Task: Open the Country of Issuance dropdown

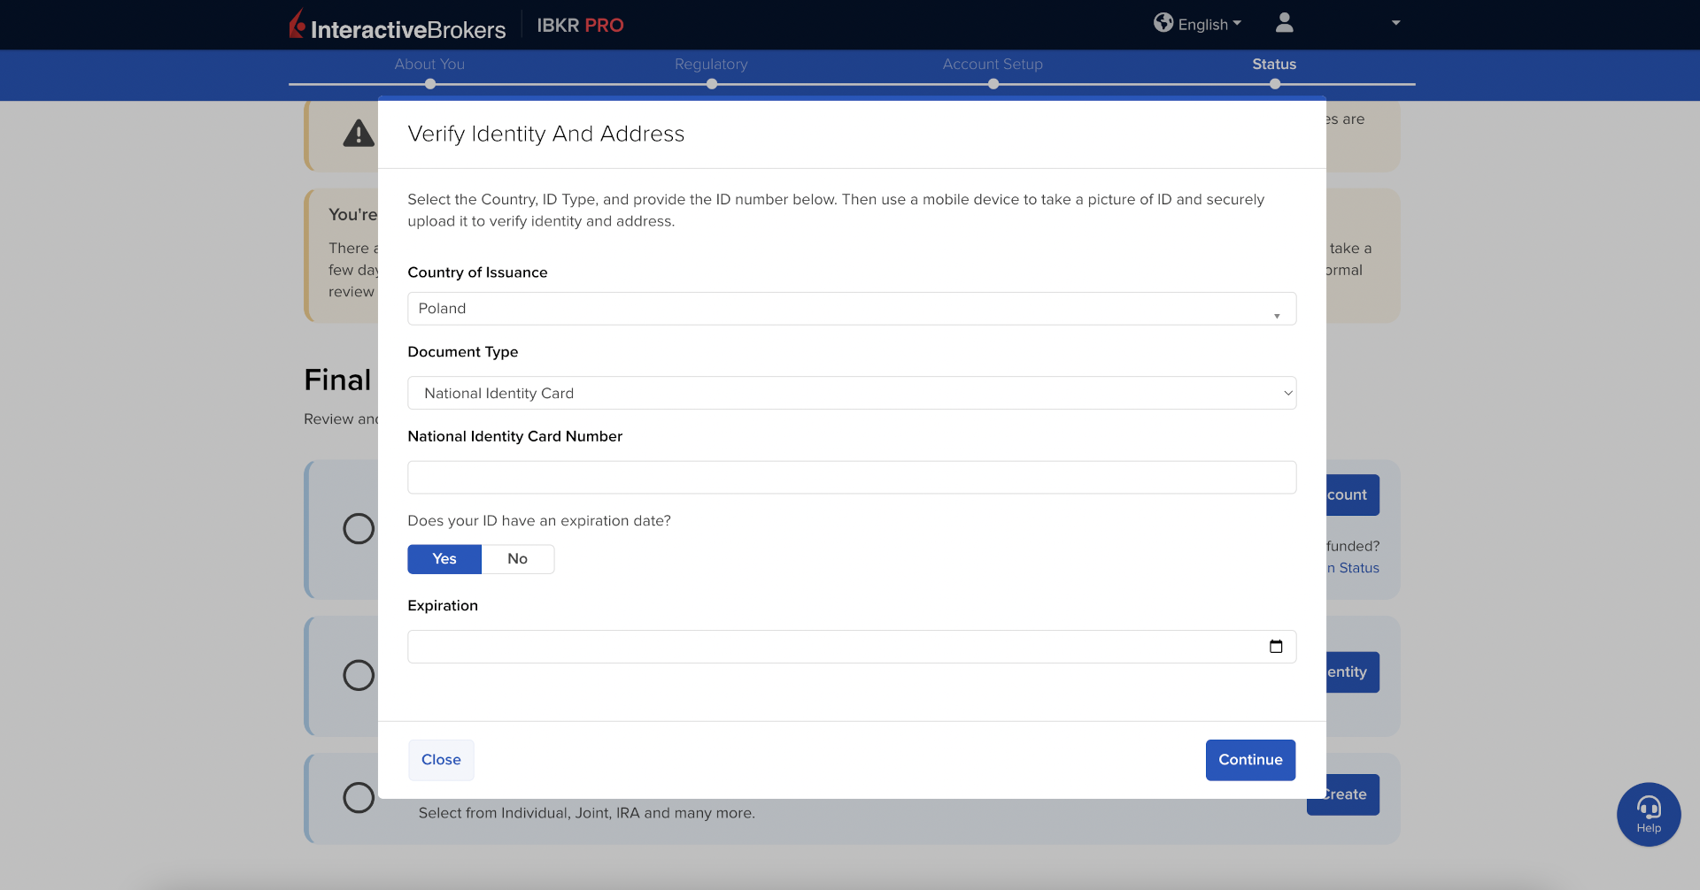Action: point(851,309)
